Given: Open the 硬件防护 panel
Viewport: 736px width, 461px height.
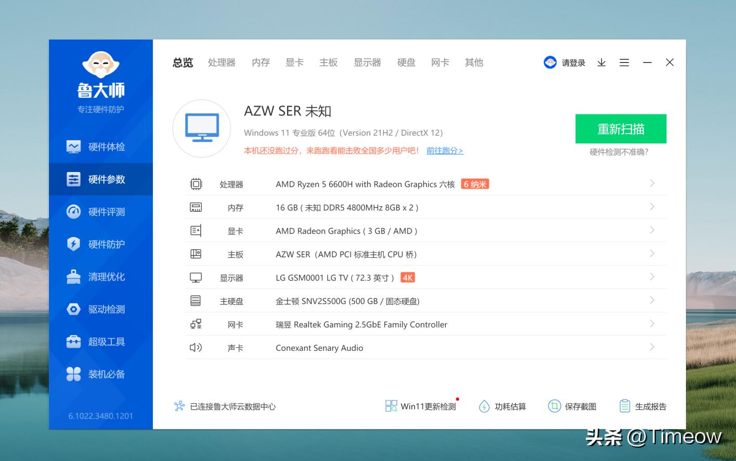Looking at the screenshot, I should coord(106,244).
